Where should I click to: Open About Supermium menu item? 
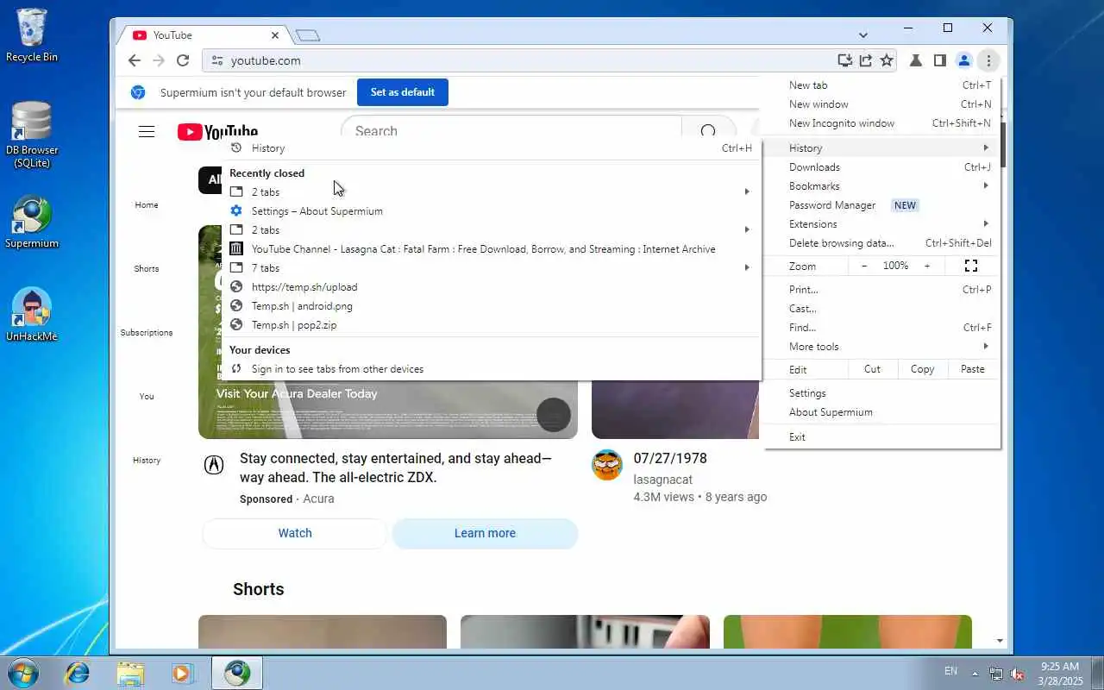pyautogui.click(x=881, y=411)
